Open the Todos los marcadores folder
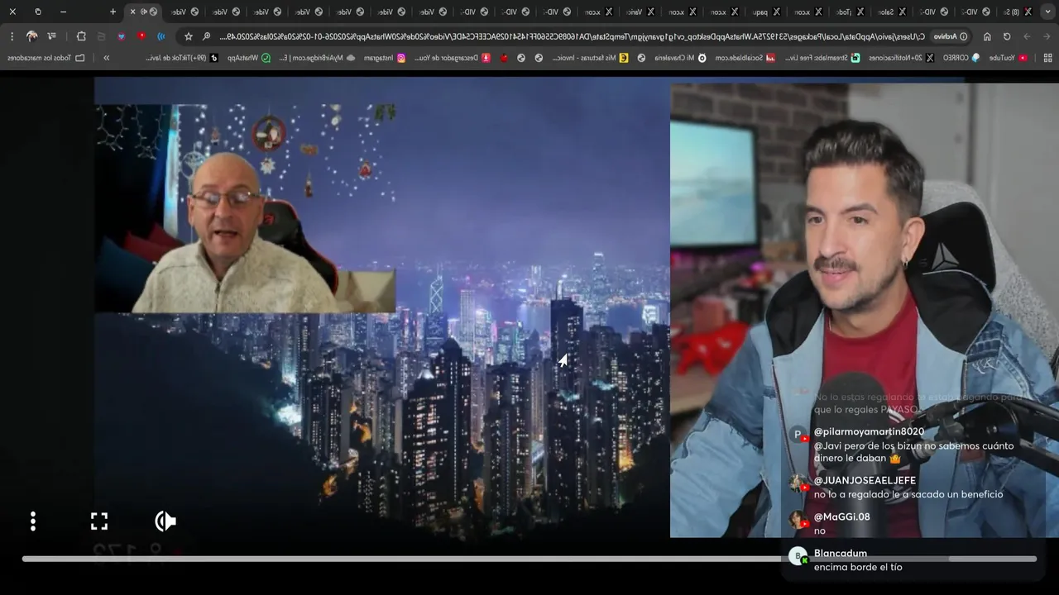This screenshot has height=595, width=1059. coord(46,58)
